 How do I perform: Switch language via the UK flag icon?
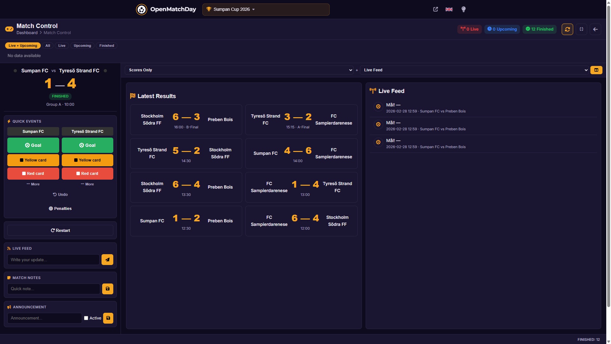[449, 9]
